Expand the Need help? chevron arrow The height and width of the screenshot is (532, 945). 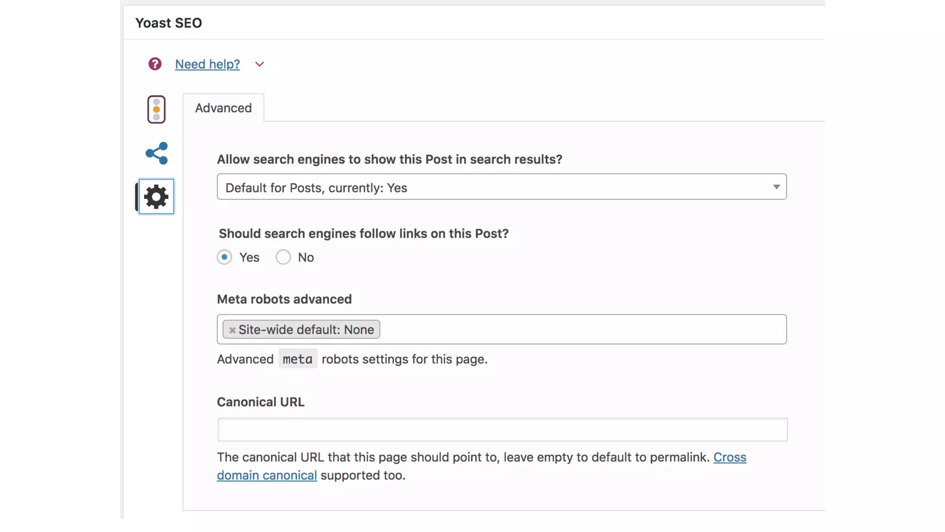pos(259,64)
